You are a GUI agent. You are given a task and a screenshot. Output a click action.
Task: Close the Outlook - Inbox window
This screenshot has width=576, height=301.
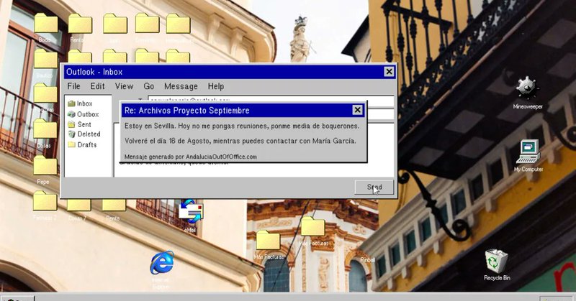(x=389, y=72)
